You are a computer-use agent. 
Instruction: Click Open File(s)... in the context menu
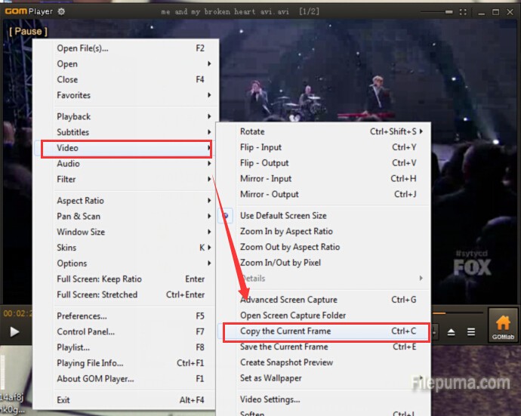(x=83, y=48)
